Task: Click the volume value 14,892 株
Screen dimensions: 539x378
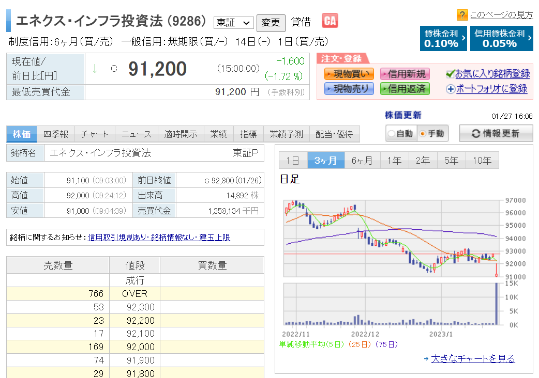Action: pos(243,196)
